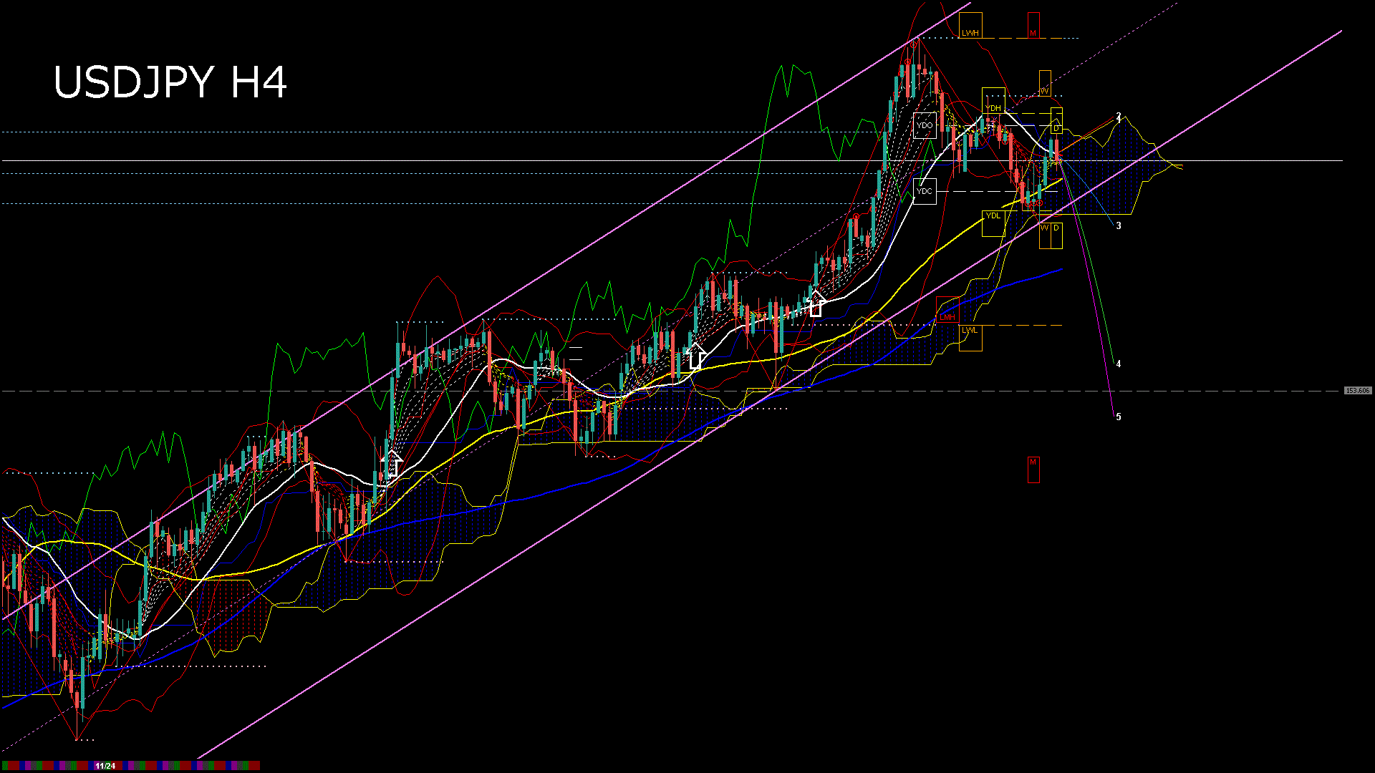Click the orange W box above YDH
The height and width of the screenshot is (773, 1375).
coord(1045,83)
